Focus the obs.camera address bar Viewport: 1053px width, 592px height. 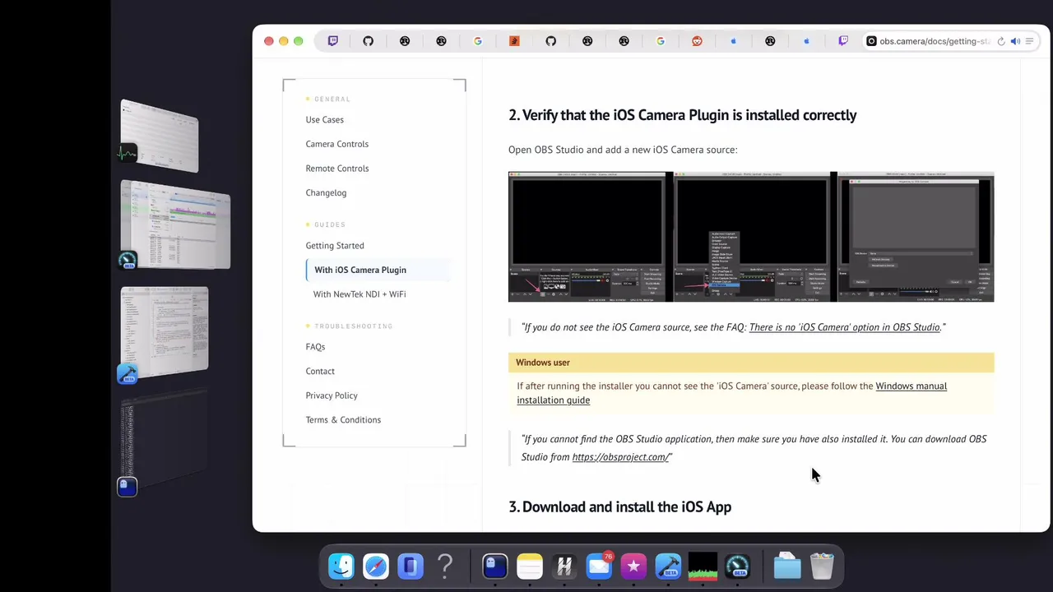coord(934,41)
